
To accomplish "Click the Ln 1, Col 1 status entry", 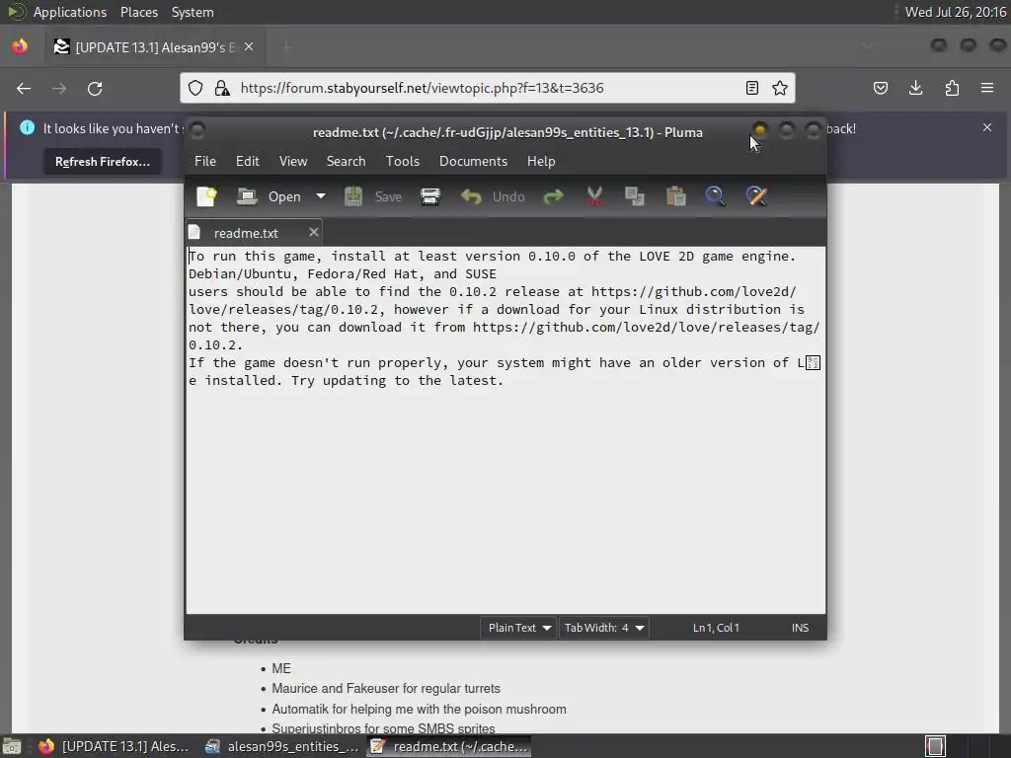I will [716, 627].
